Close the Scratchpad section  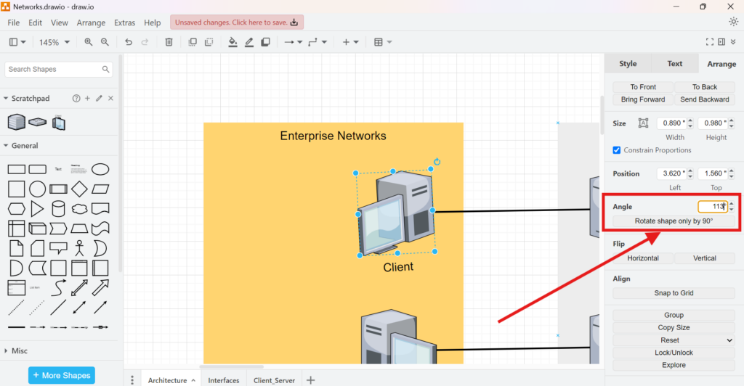click(110, 98)
